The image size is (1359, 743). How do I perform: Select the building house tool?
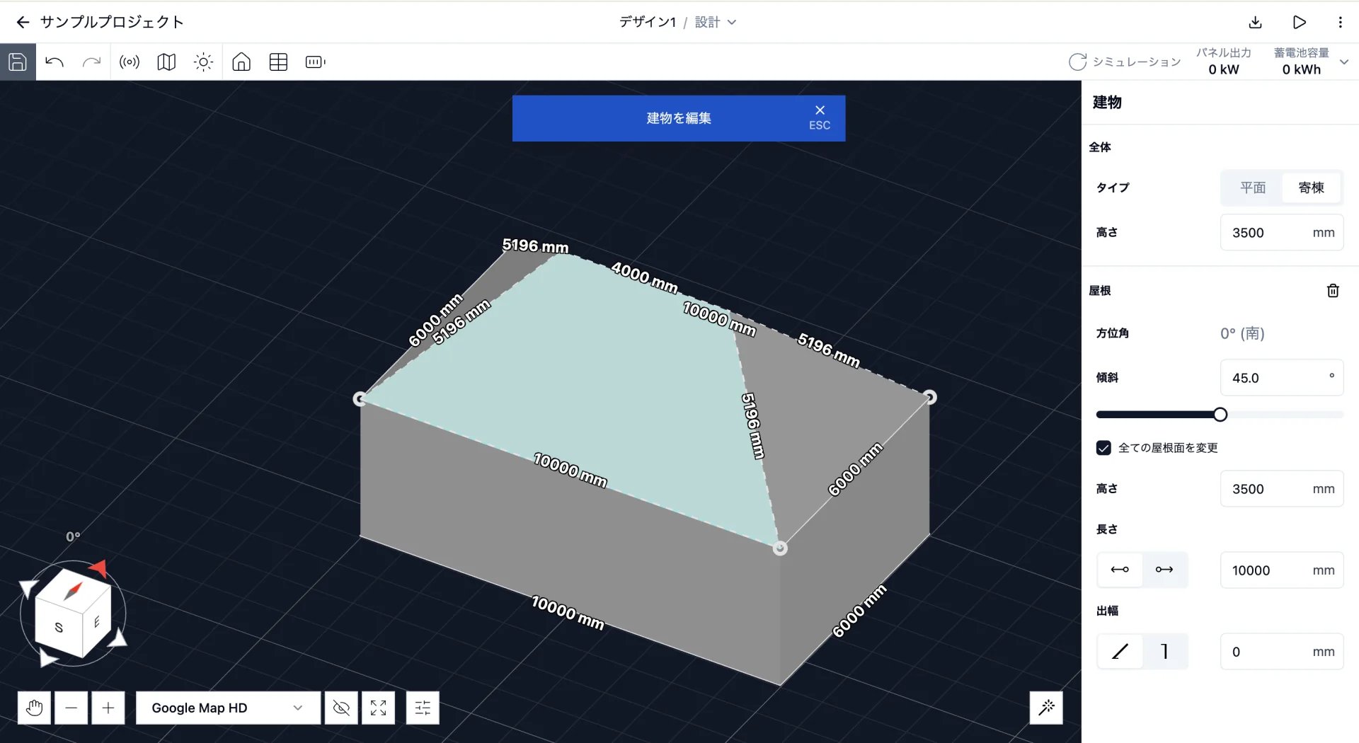click(241, 62)
